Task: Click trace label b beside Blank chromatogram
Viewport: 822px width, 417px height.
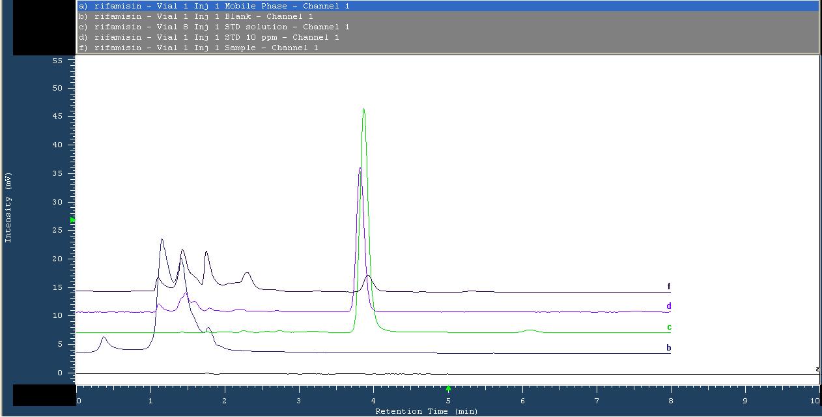Action: coord(669,348)
